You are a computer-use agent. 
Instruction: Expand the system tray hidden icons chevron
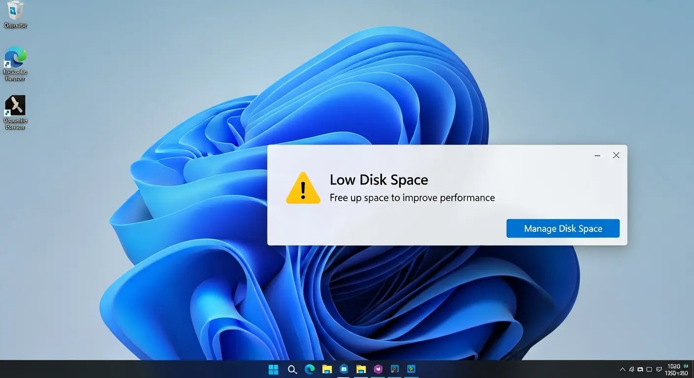623,369
